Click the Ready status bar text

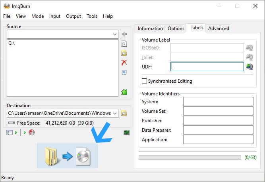coord(8,178)
